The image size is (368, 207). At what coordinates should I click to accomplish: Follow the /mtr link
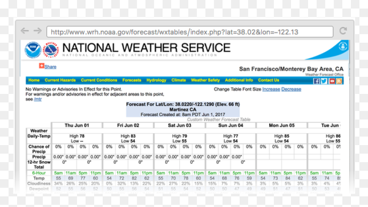pyautogui.click(x=38, y=99)
